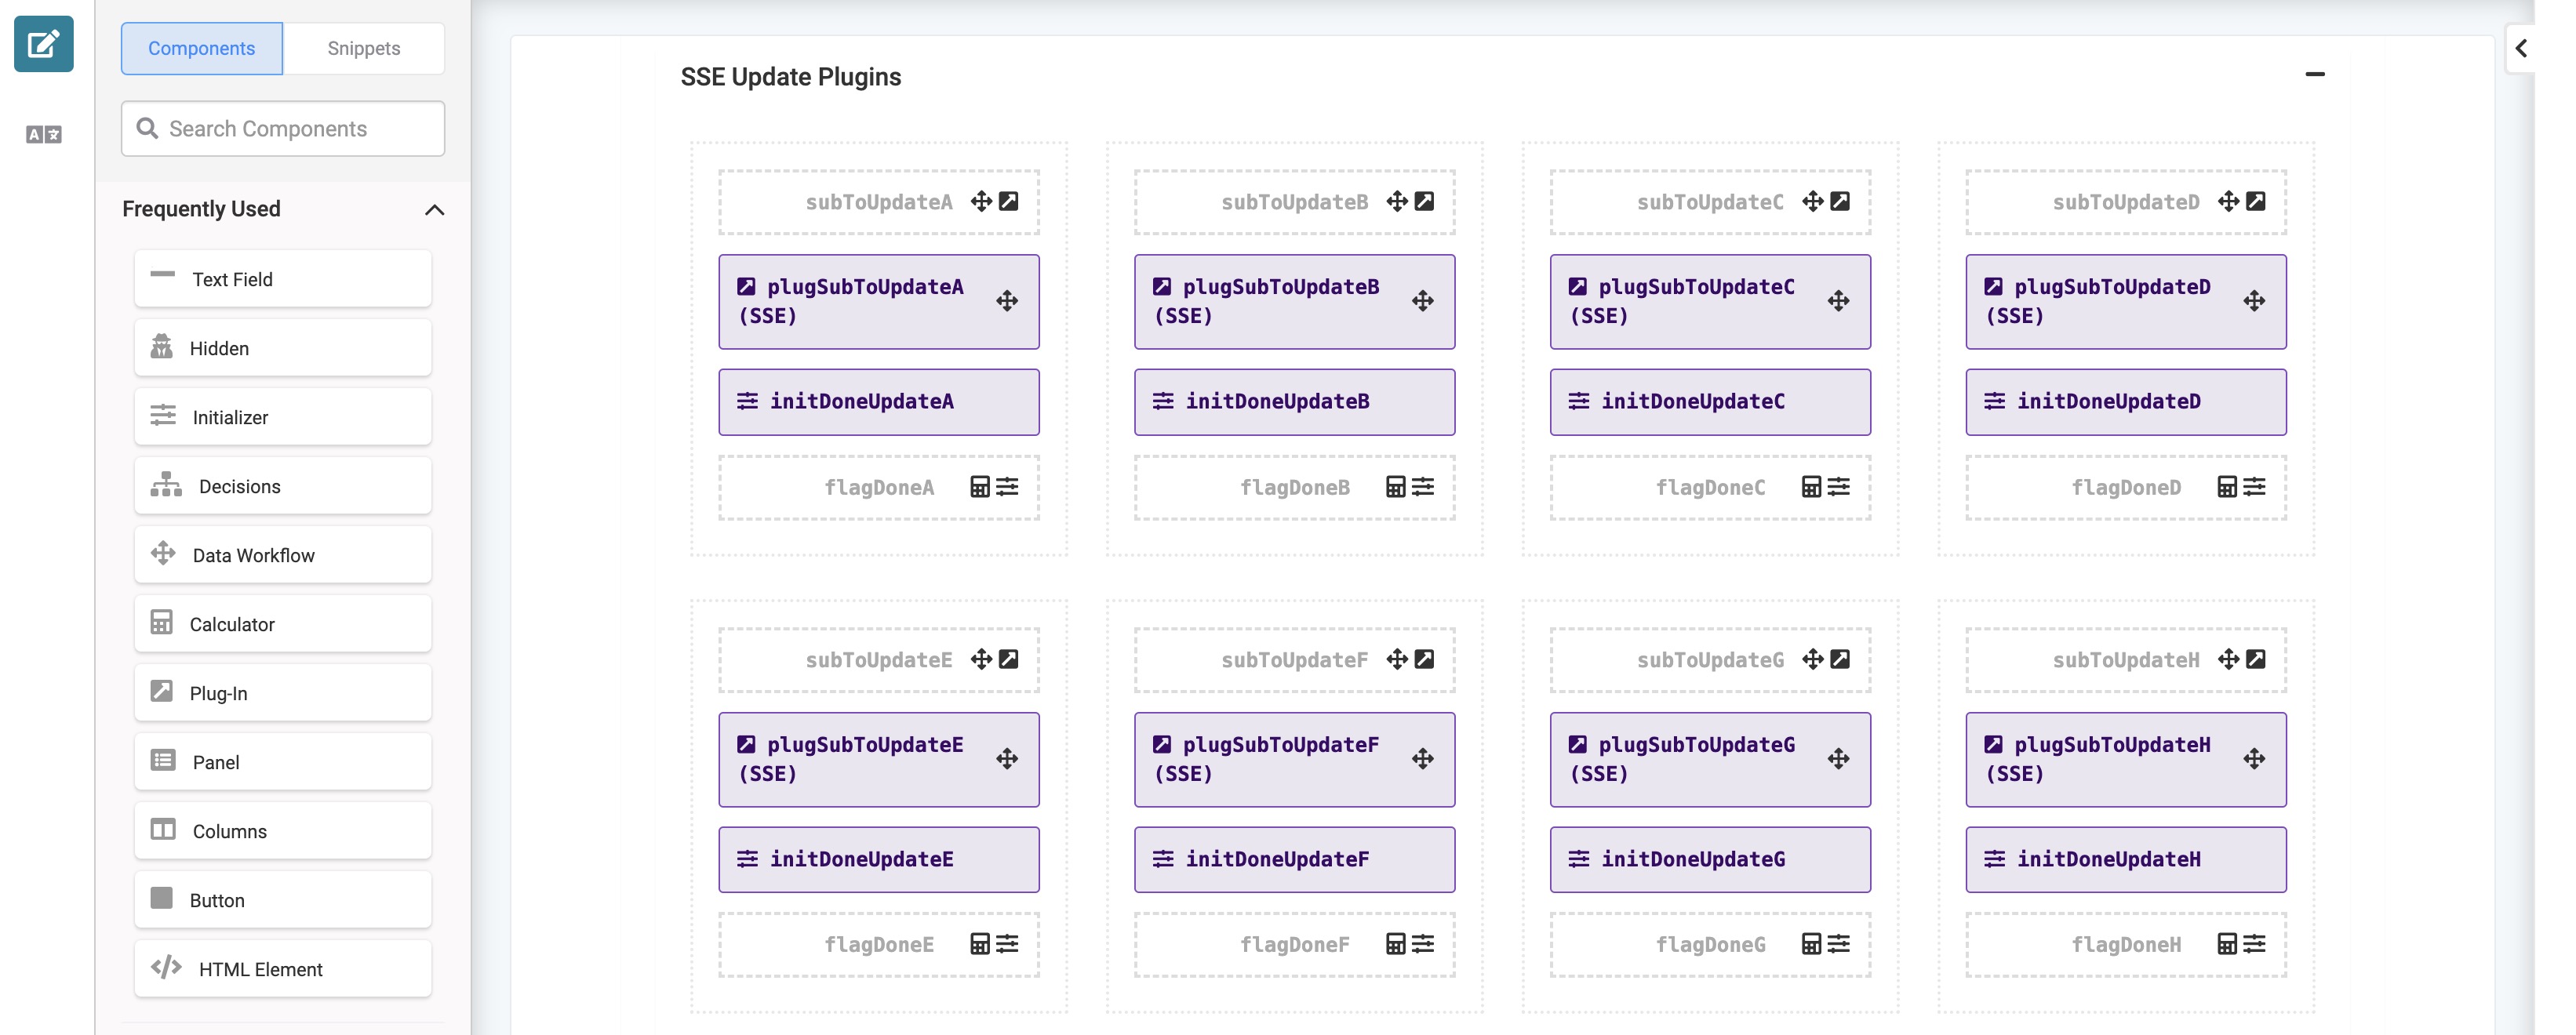Screen dimensions: 2576x1035
Task: Click the move icon on plugSubToUpdateE
Action: [x=1007, y=759]
